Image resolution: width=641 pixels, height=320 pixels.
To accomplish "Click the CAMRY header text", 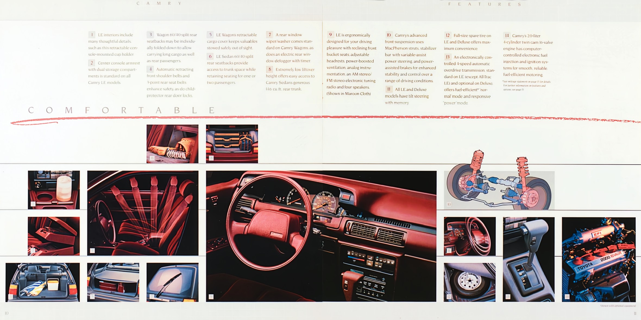I will (x=159, y=4).
